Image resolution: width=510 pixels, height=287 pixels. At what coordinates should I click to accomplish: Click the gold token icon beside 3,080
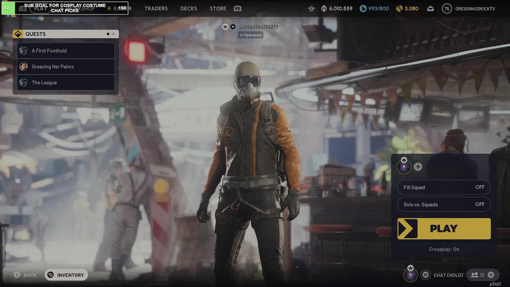tap(399, 8)
